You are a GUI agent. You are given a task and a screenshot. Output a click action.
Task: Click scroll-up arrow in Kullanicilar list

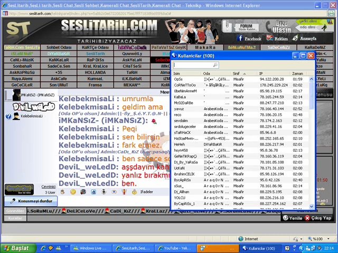312,79
